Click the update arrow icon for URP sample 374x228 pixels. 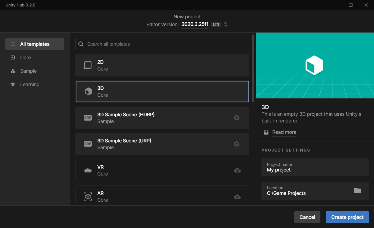(x=236, y=144)
